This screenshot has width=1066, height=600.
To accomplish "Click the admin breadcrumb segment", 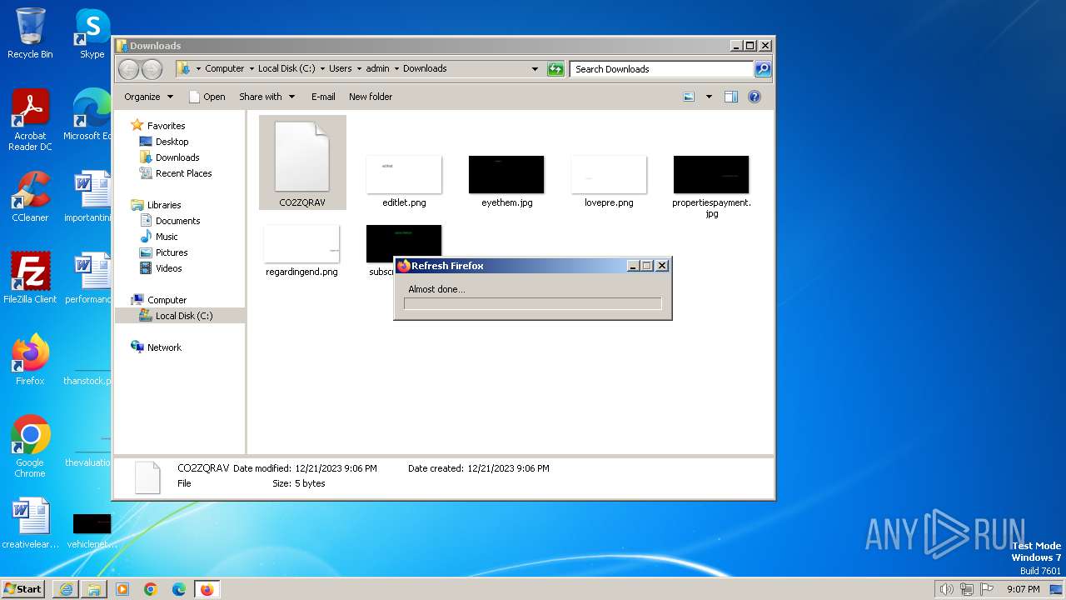I will tap(377, 69).
